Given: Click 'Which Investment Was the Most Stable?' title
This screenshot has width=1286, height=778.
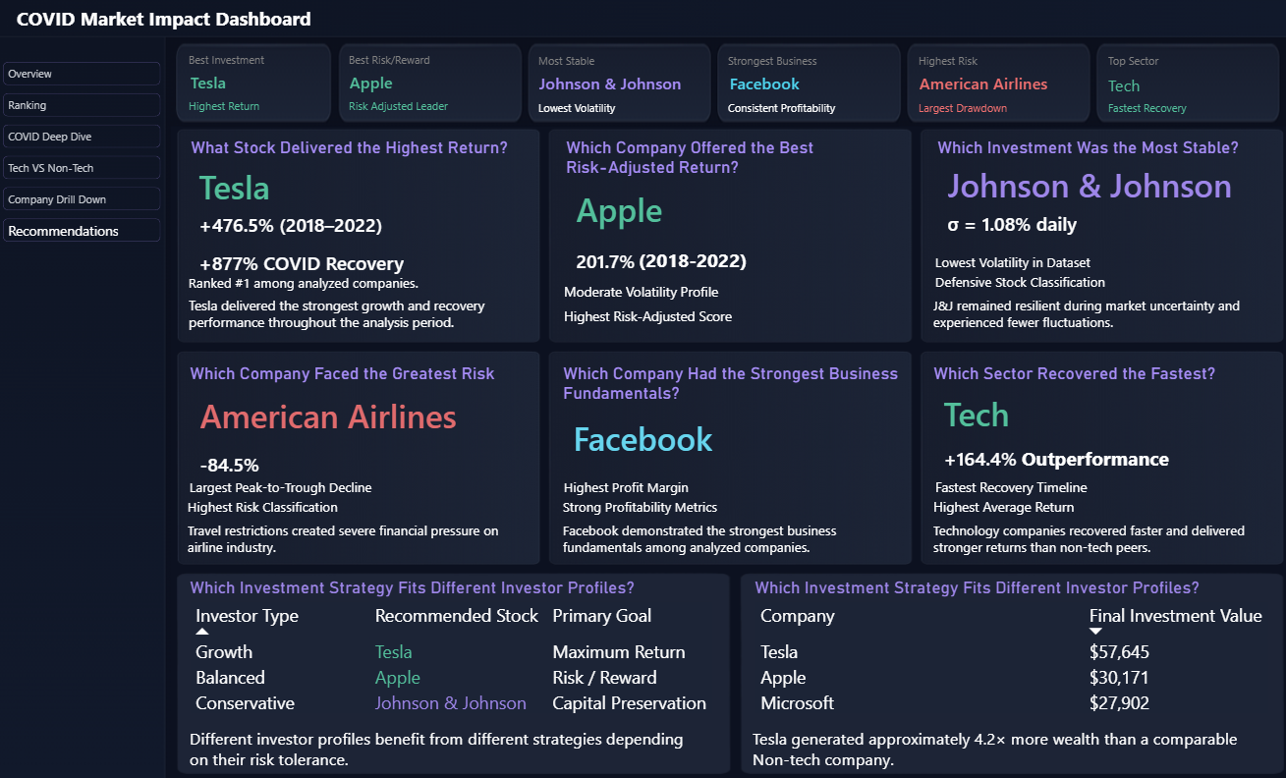Looking at the screenshot, I should [x=1088, y=148].
